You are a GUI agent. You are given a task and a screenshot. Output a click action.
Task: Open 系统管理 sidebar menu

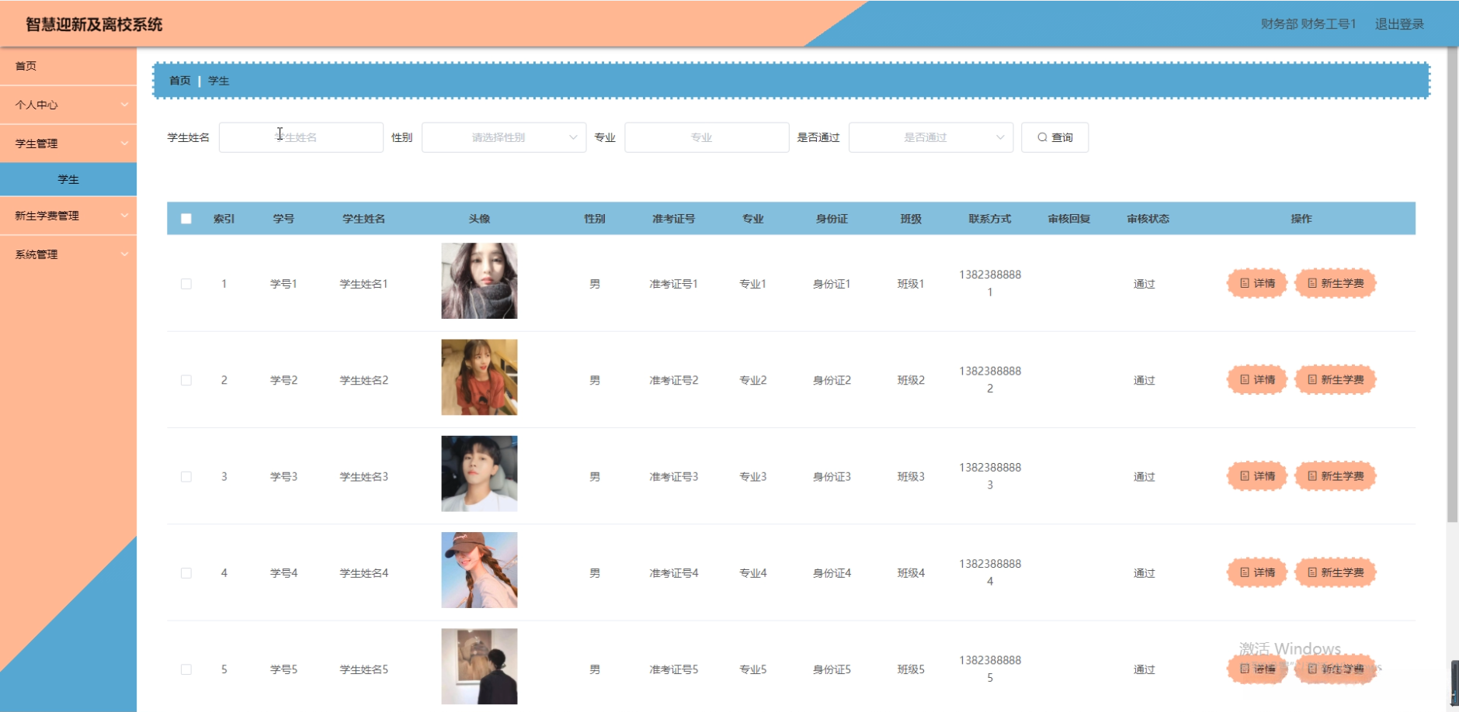point(68,254)
